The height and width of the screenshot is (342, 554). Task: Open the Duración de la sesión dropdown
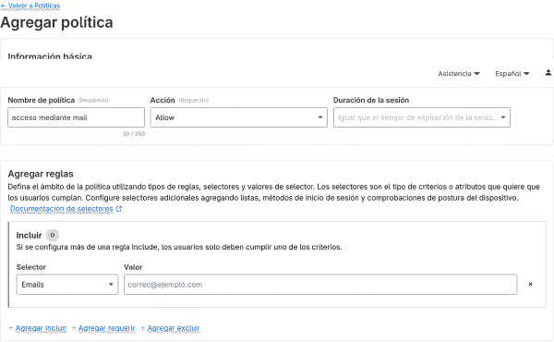pos(422,117)
